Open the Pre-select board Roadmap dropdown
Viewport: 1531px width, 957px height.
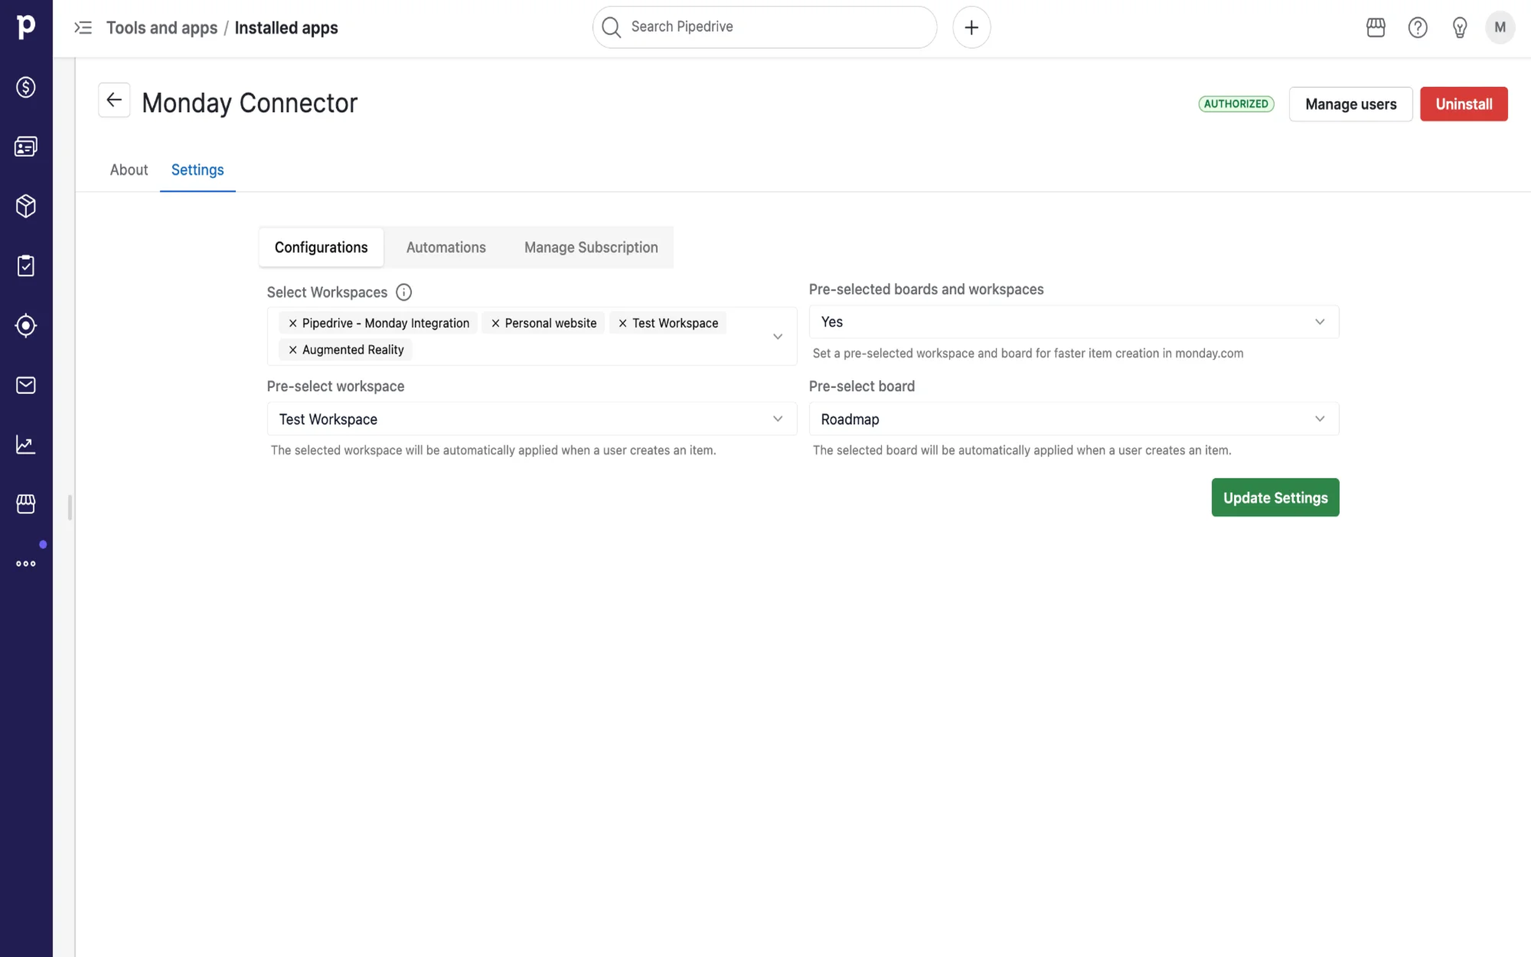coord(1074,419)
